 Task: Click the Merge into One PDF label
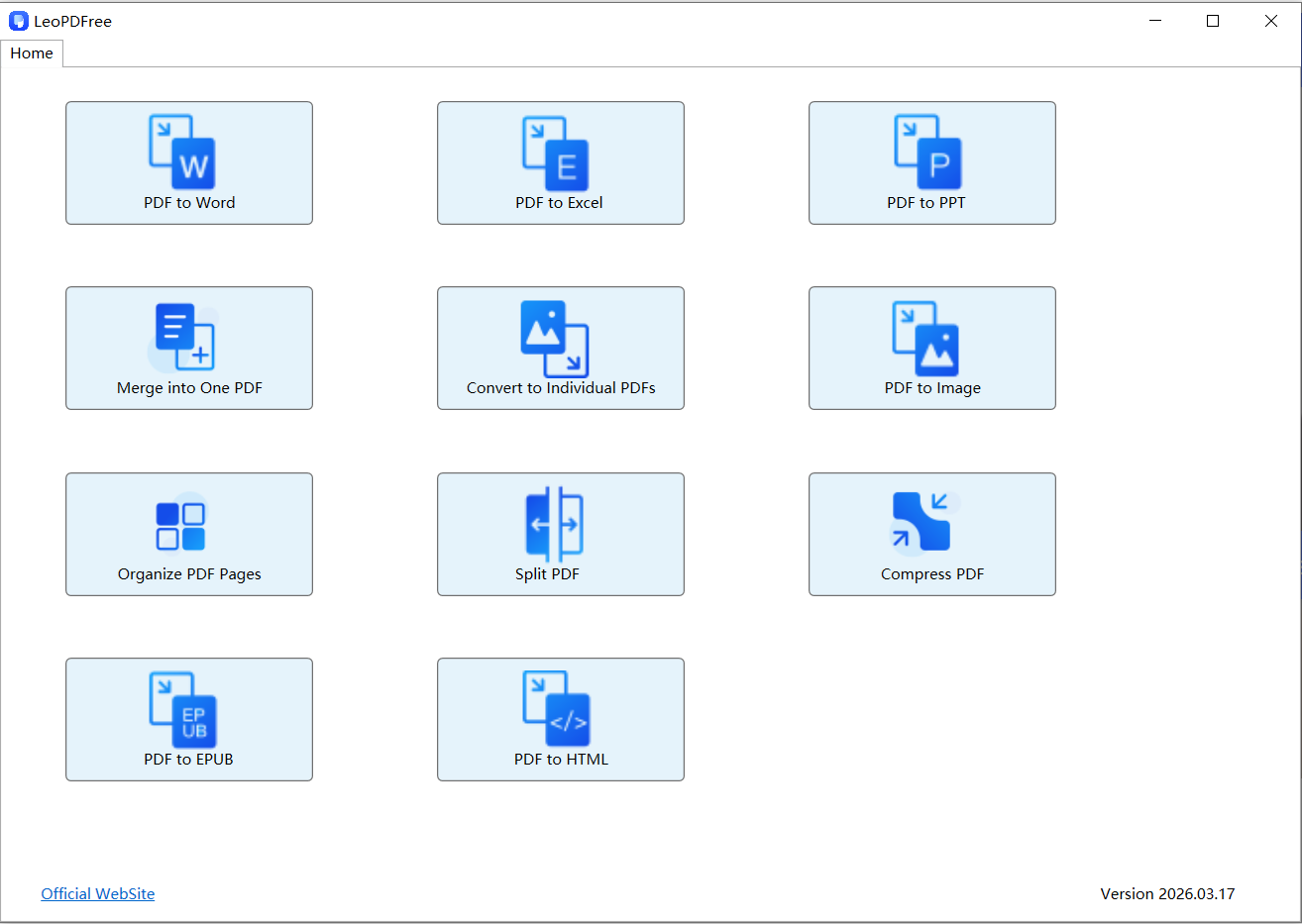pos(188,387)
